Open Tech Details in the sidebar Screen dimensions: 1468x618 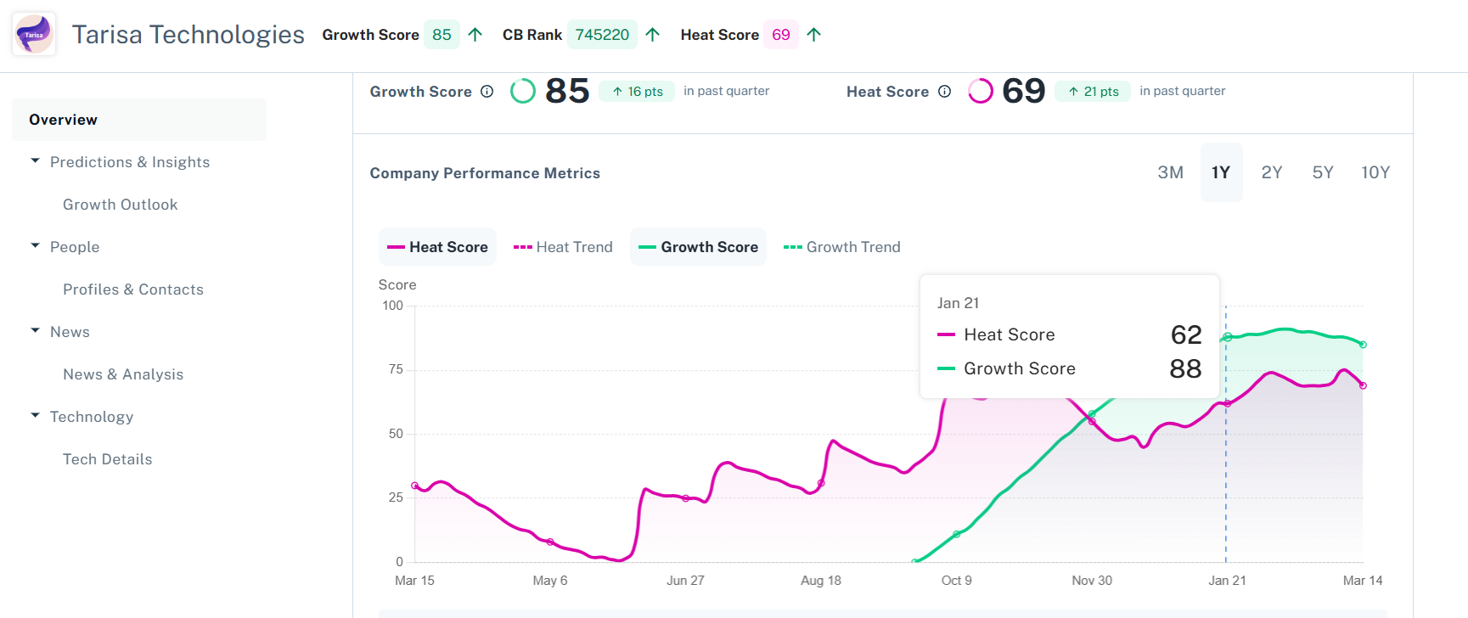point(108,459)
